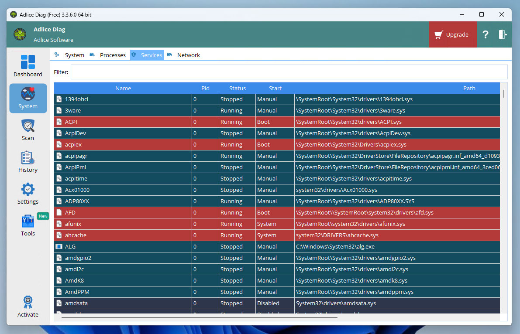Click the vertical scrollbar of services list
The width and height of the screenshot is (520, 334).
[x=504, y=94]
